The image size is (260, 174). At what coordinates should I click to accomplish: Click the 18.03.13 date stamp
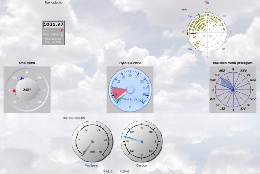[108, 171]
